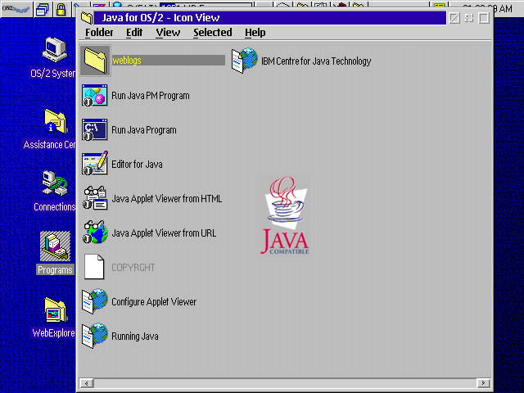Click the Editor for Java label
The width and height of the screenshot is (524, 393).
pyautogui.click(x=137, y=165)
